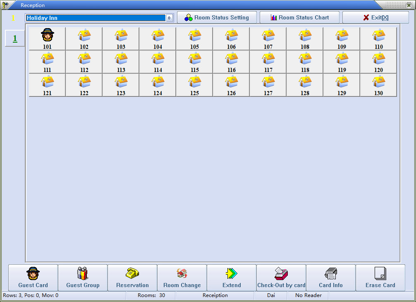
Task: Open the Room Status Chart
Action: pyautogui.click(x=299, y=18)
